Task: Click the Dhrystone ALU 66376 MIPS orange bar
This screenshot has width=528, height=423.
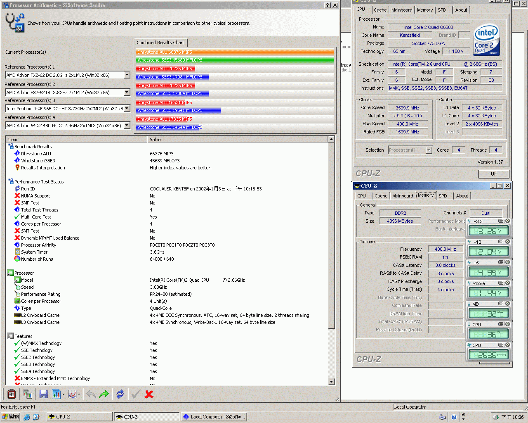Action: click(235, 52)
